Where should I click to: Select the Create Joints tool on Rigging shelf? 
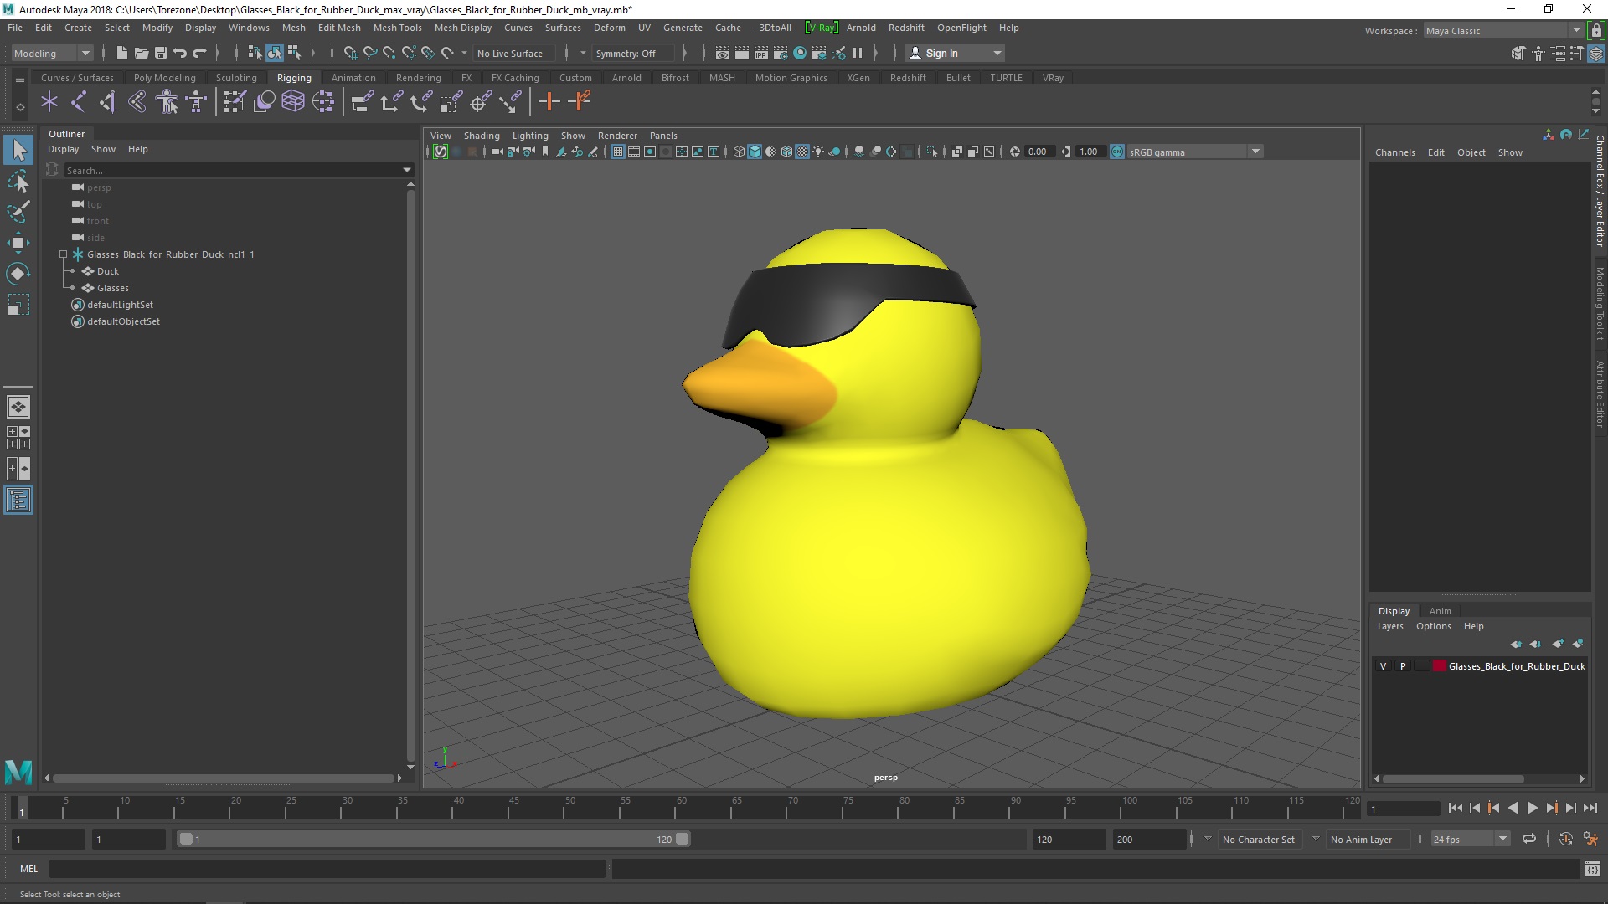[78, 102]
